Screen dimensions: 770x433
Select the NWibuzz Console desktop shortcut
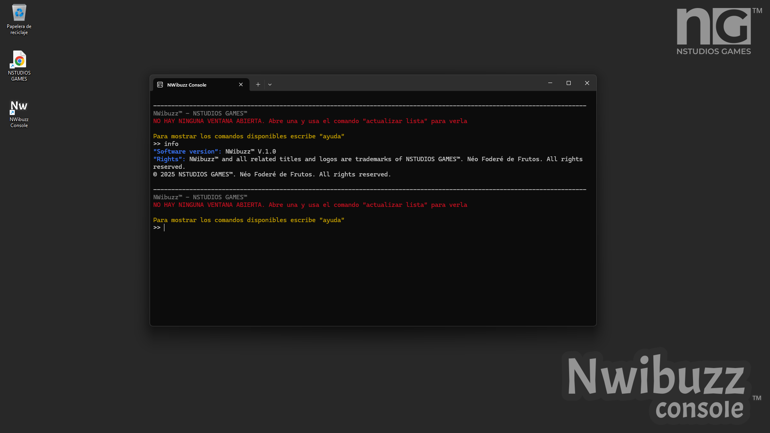[x=19, y=114]
